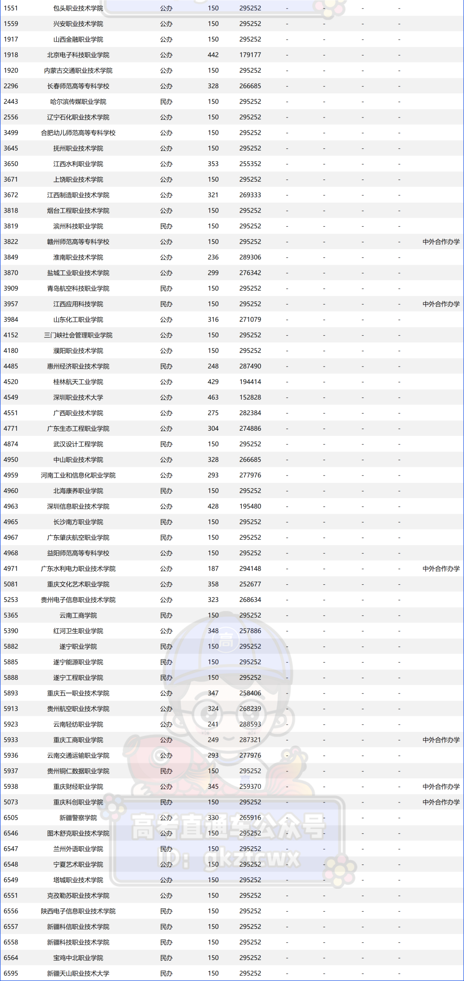The image size is (464, 981).
Task: Click 中外合作办学 note in 重庆财经职业学院 row
Action: click(x=441, y=787)
